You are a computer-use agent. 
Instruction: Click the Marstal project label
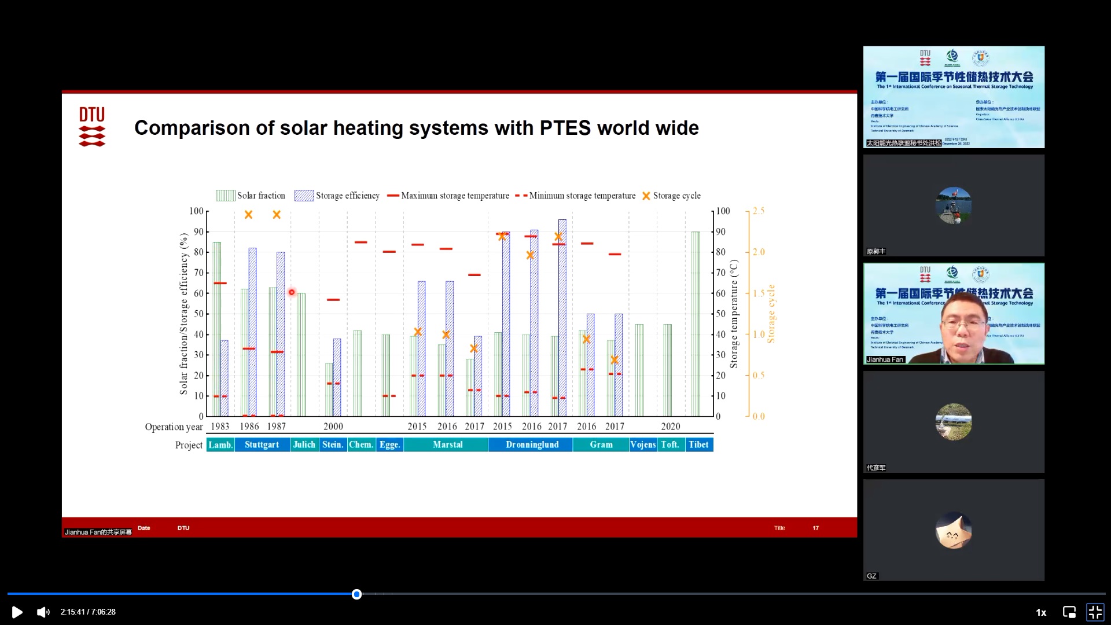[447, 445]
